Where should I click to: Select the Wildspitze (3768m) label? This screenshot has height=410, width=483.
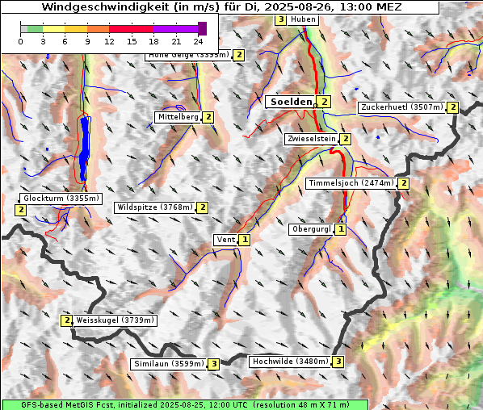point(155,207)
